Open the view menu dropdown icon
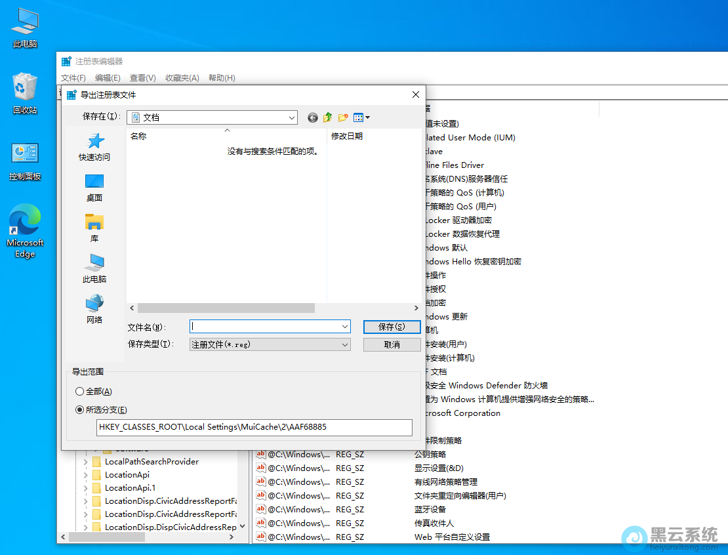The image size is (728, 555). coord(362,117)
